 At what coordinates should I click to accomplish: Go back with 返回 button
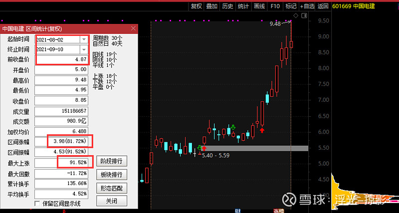[323, 6]
